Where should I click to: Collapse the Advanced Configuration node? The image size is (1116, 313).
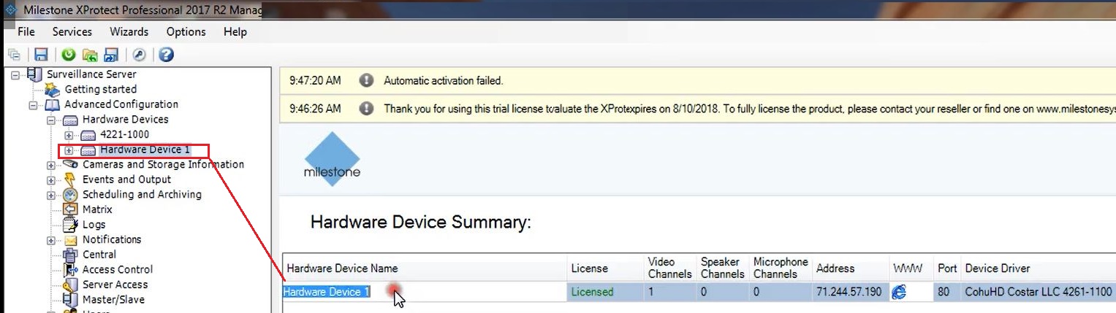tap(34, 105)
